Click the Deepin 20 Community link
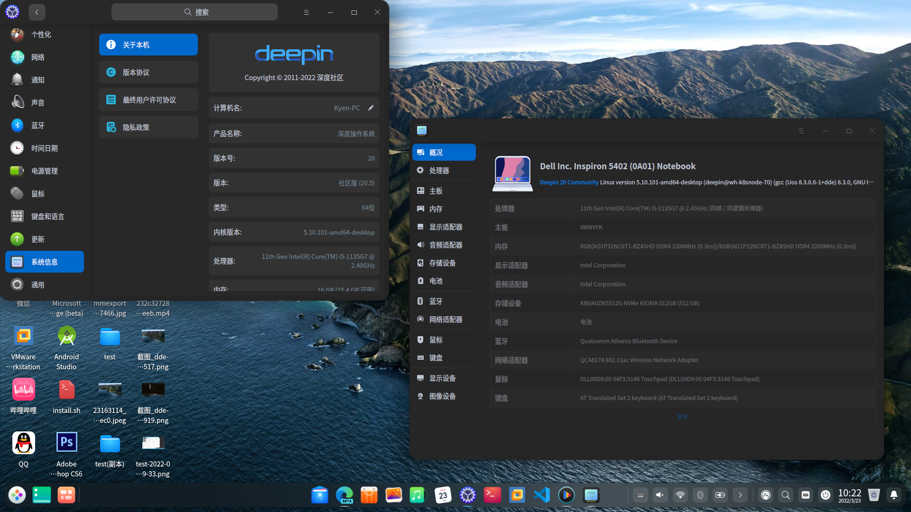Screen dimensions: 911x512 click(x=569, y=182)
